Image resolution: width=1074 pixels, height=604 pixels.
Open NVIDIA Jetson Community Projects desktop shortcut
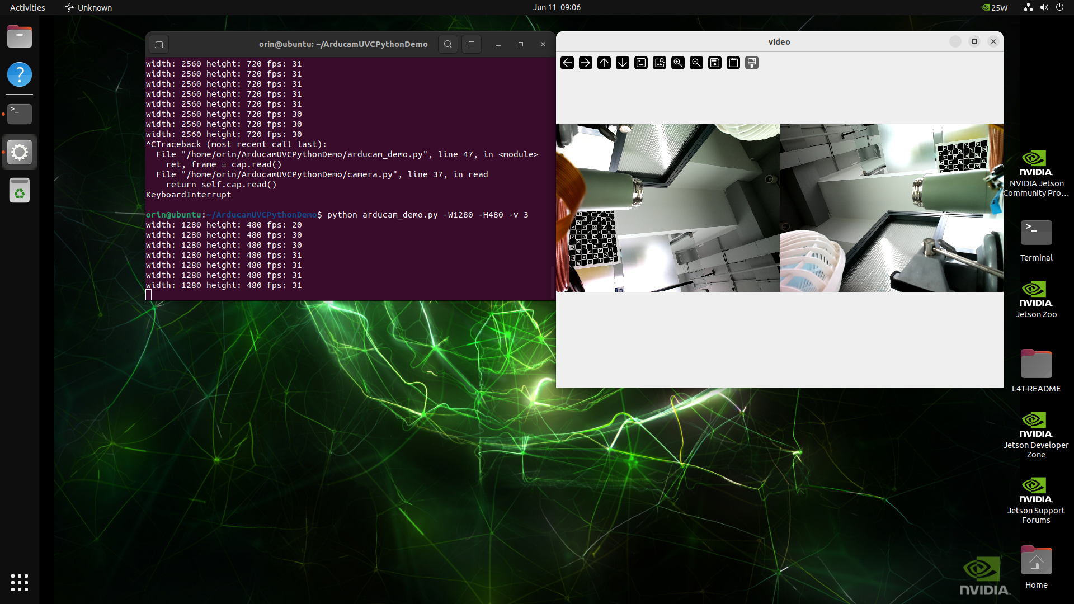(x=1036, y=173)
